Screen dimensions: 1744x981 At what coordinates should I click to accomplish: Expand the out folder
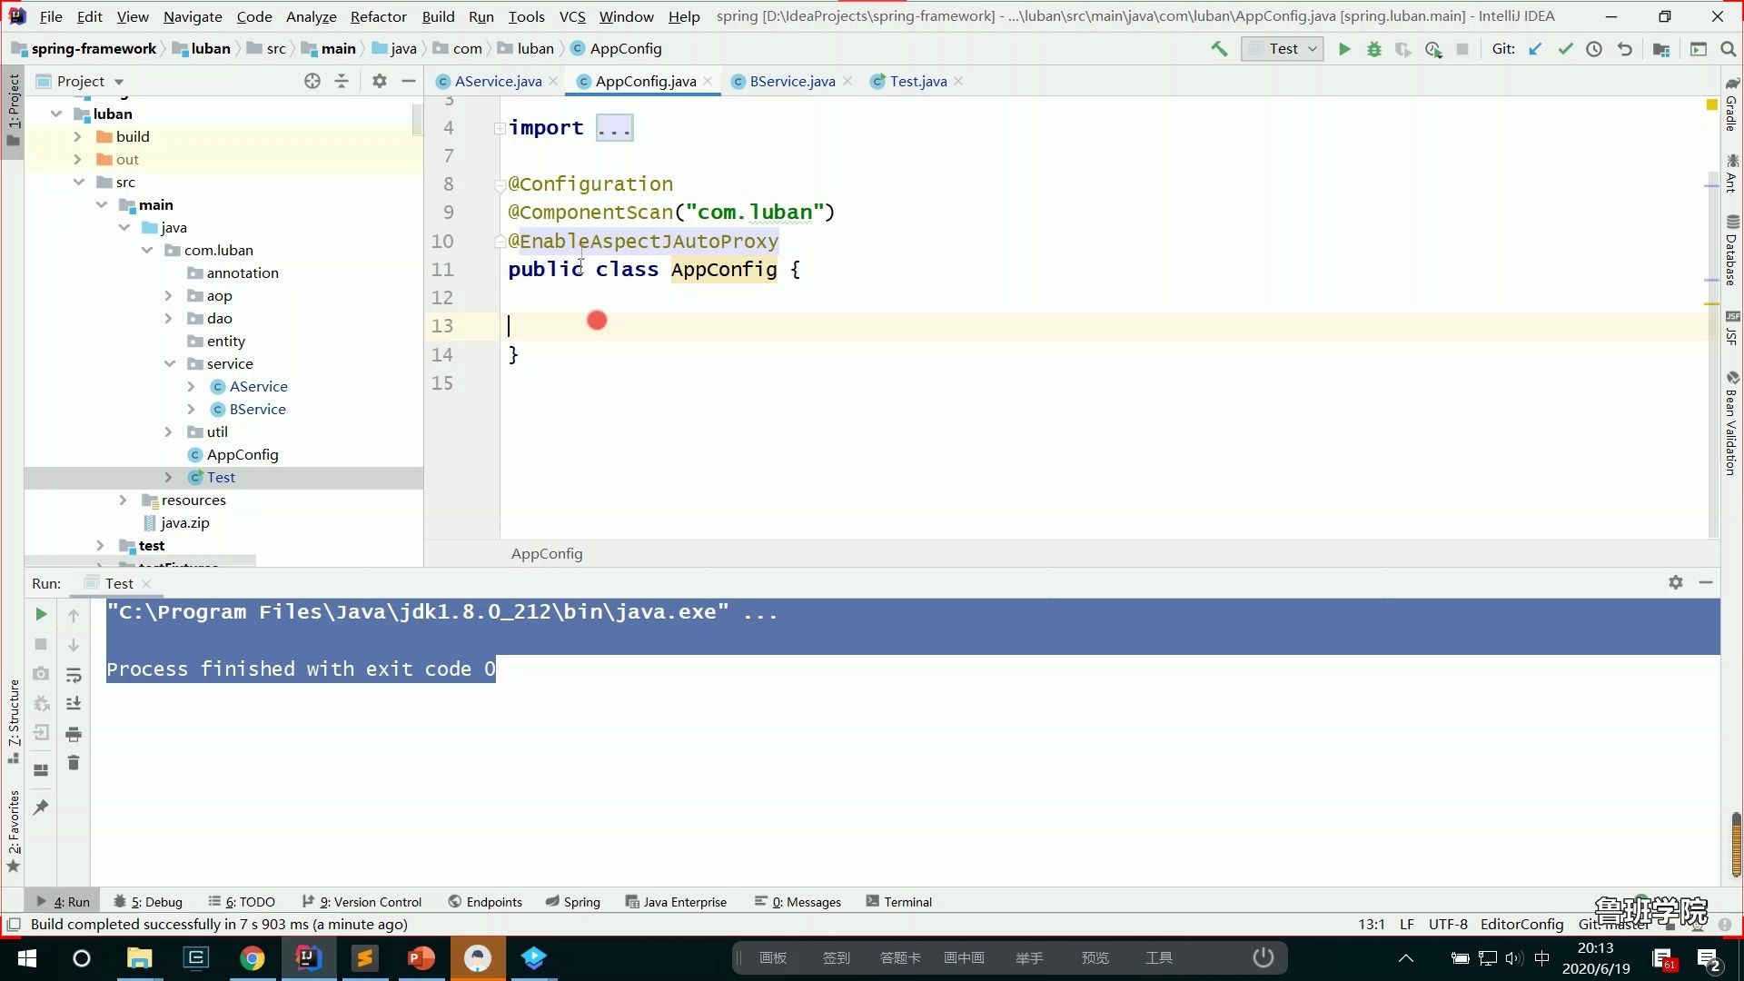(x=77, y=159)
